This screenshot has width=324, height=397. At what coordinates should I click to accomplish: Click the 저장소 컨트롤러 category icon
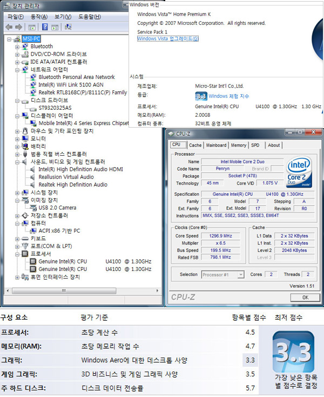pyautogui.click(x=25, y=216)
